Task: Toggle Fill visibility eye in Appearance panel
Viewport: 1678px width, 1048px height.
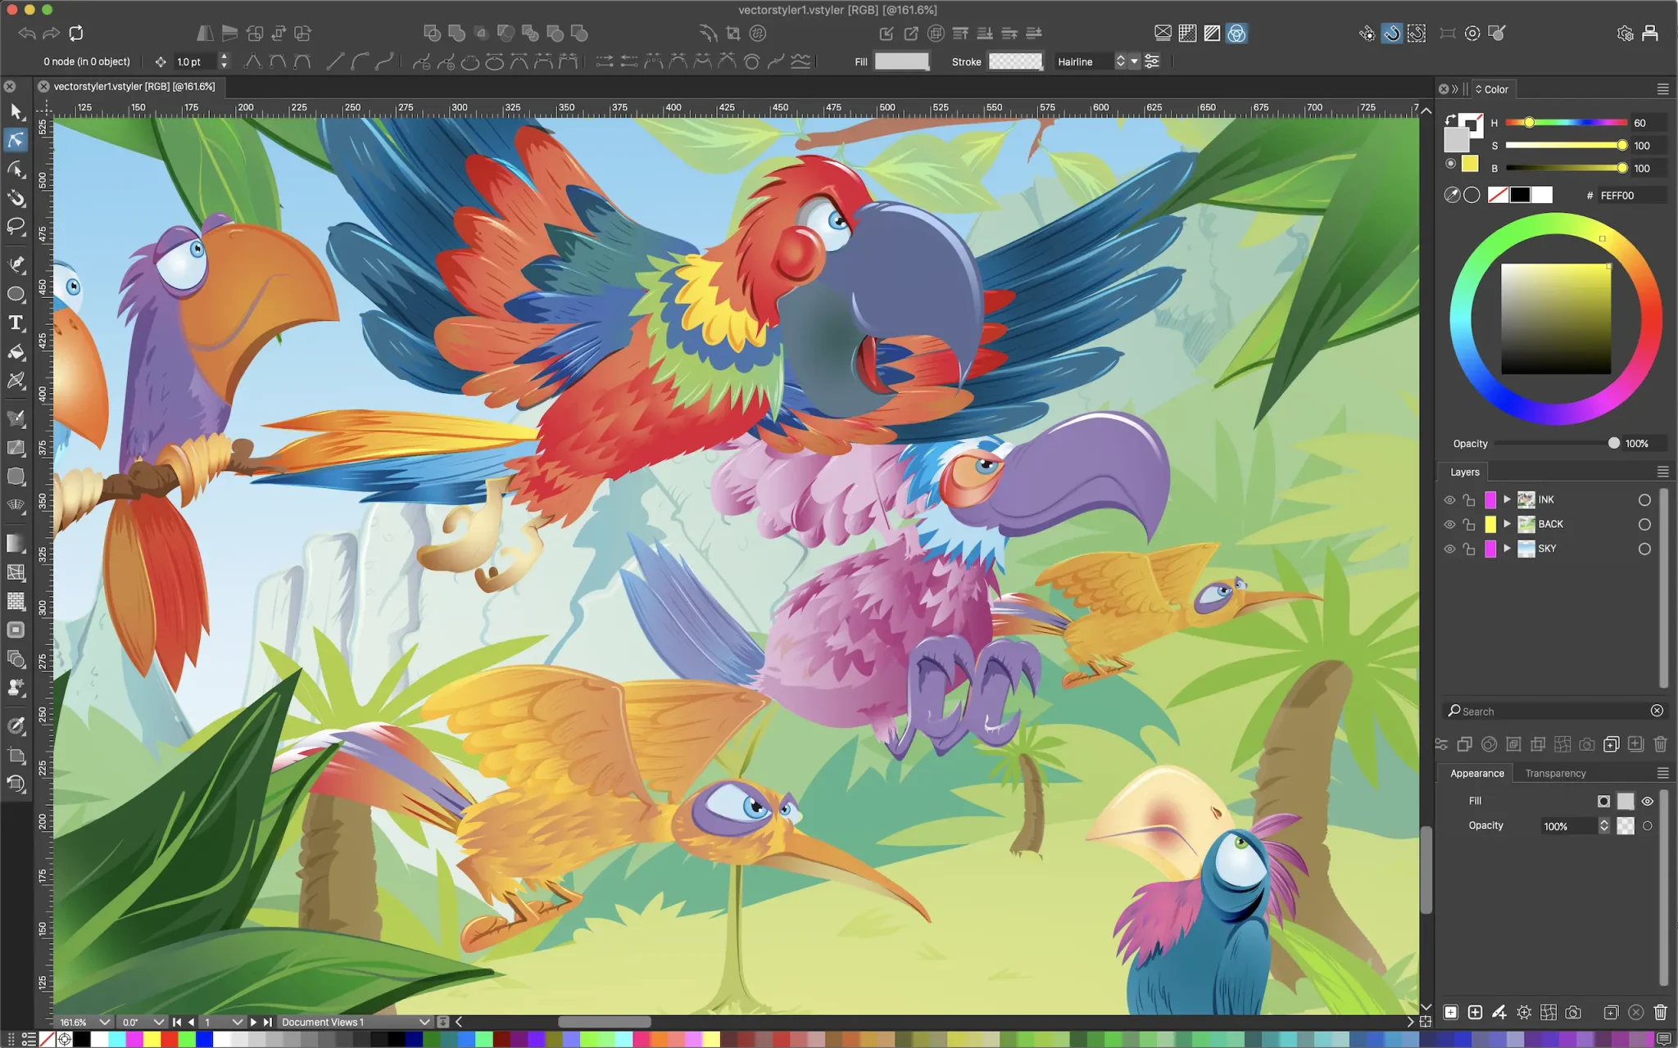Action: click(x=1648, y=802)
